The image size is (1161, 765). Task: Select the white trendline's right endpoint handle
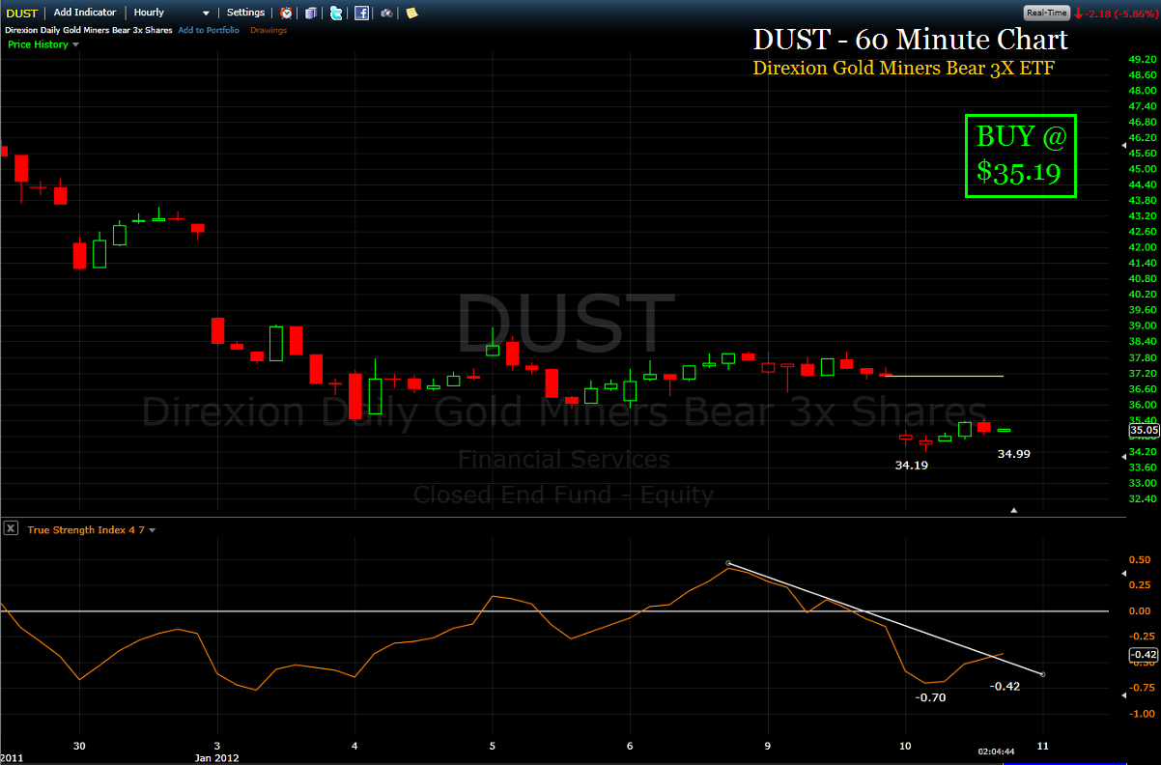1043,674
